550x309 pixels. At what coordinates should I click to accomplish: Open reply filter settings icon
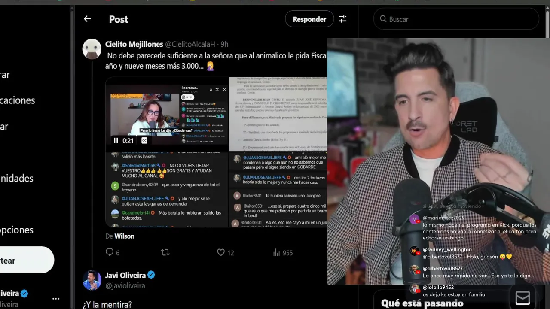[342, 19]
